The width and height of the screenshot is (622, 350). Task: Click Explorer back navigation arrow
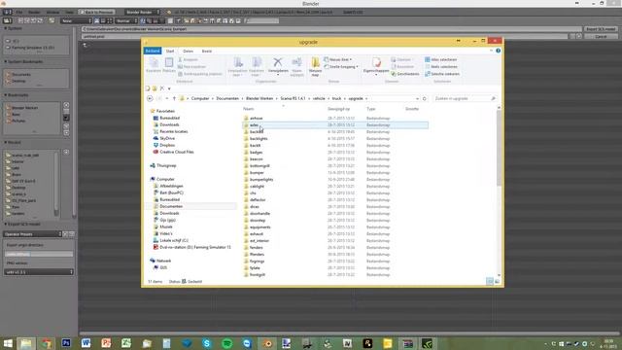point(150,98)
